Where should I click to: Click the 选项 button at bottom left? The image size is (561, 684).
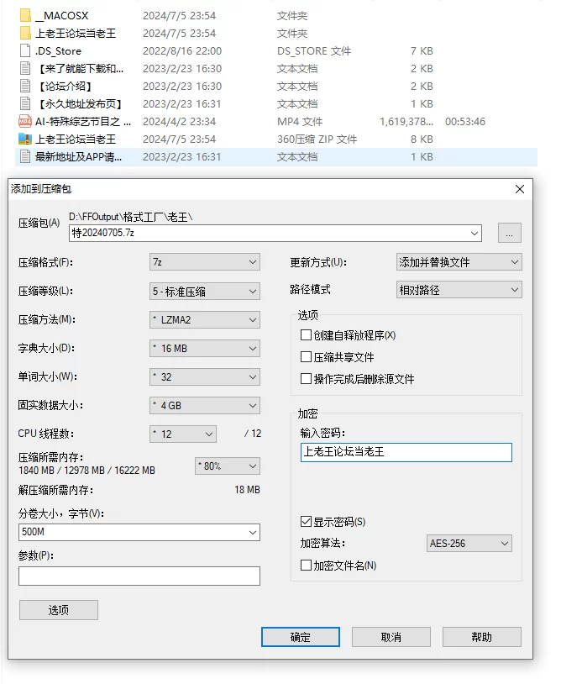(59, 610)
